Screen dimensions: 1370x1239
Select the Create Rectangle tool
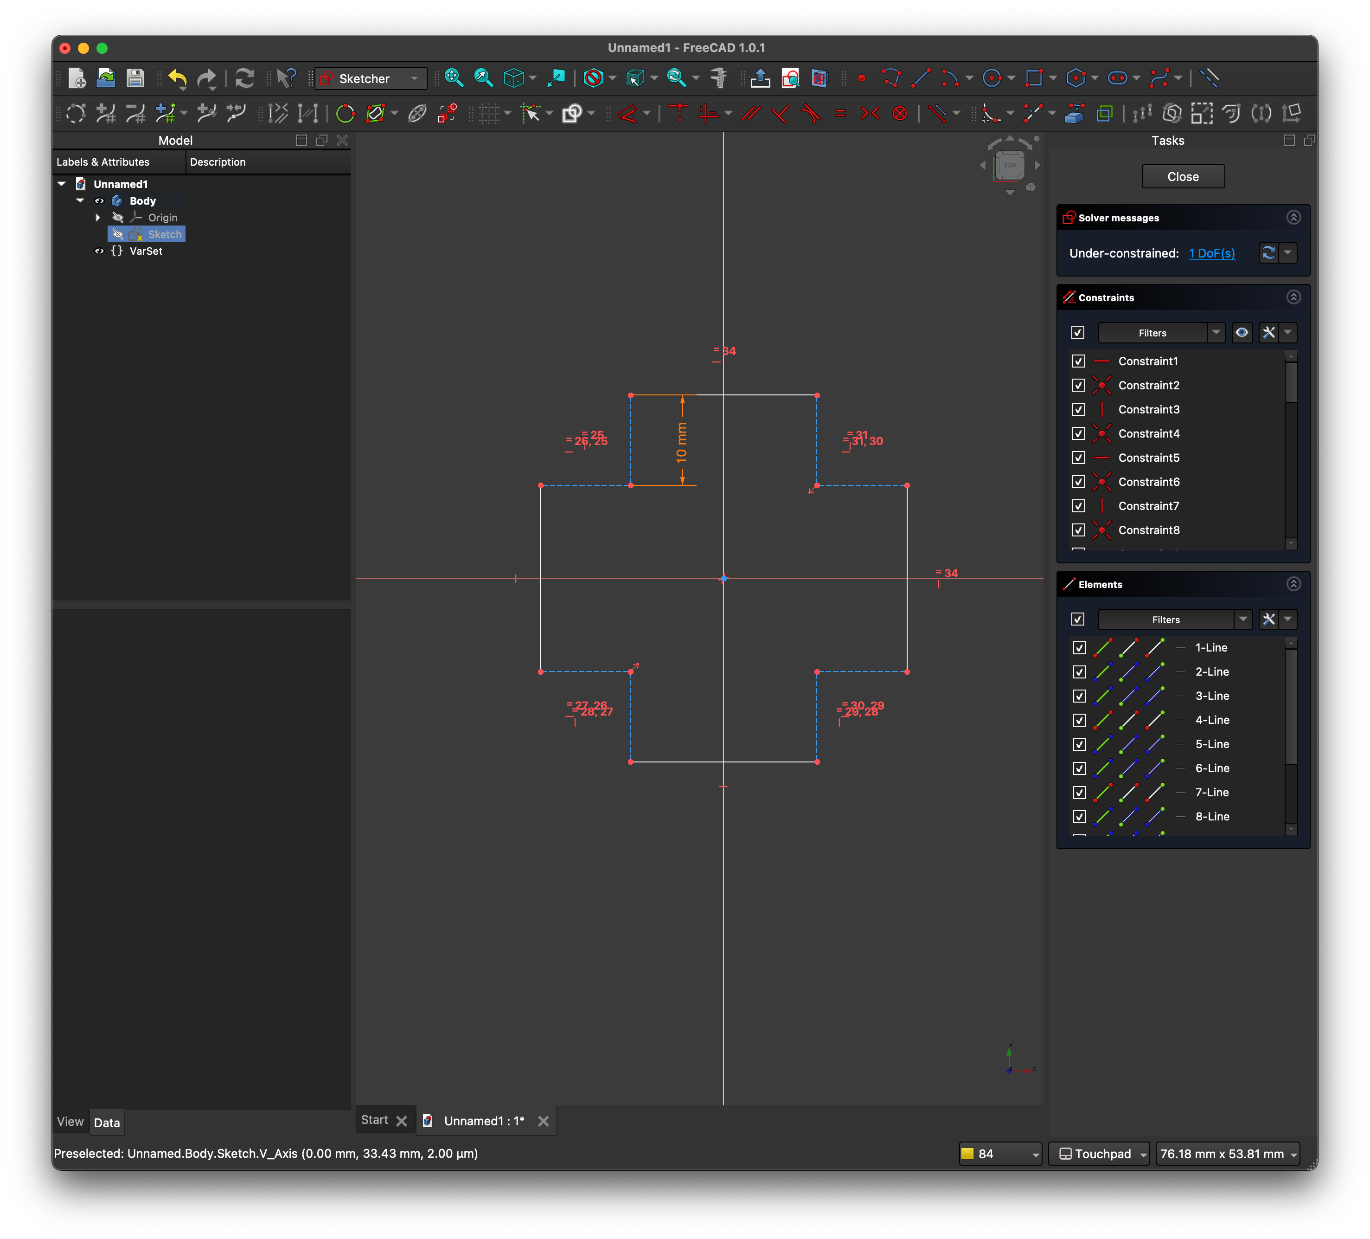[1034, 78]
